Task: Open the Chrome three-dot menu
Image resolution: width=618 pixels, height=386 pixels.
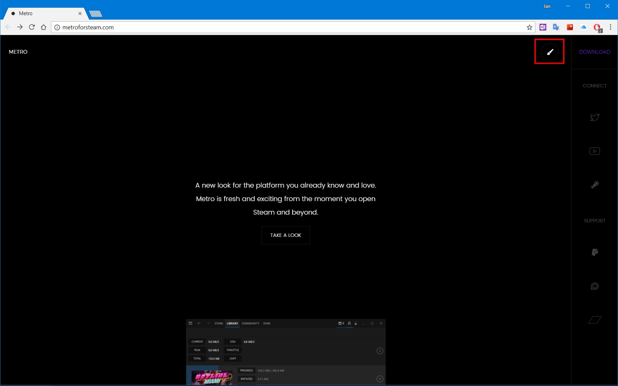Action: pyautogui.click(x=610, y=27)
